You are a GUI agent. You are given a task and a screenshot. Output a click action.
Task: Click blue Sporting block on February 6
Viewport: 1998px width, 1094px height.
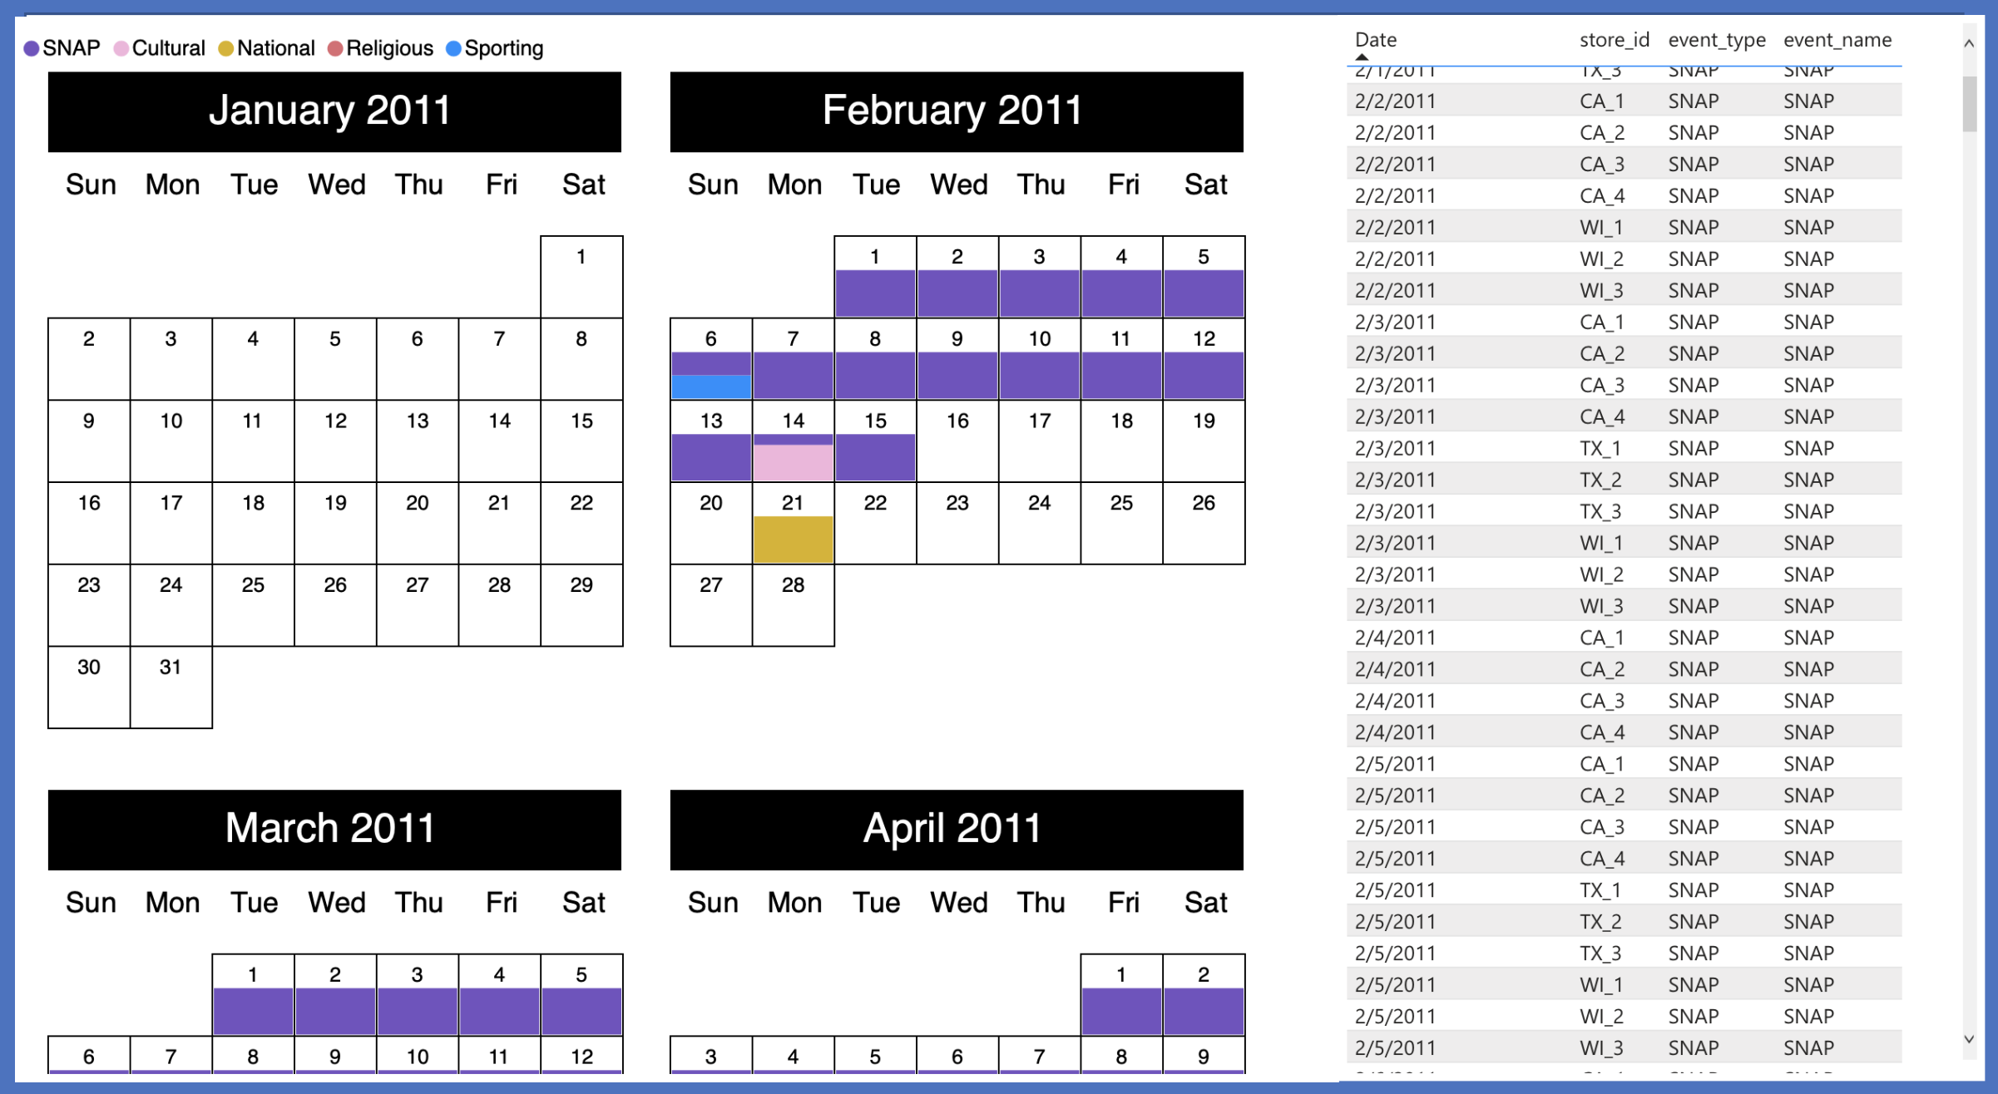(x=710, y=387)
